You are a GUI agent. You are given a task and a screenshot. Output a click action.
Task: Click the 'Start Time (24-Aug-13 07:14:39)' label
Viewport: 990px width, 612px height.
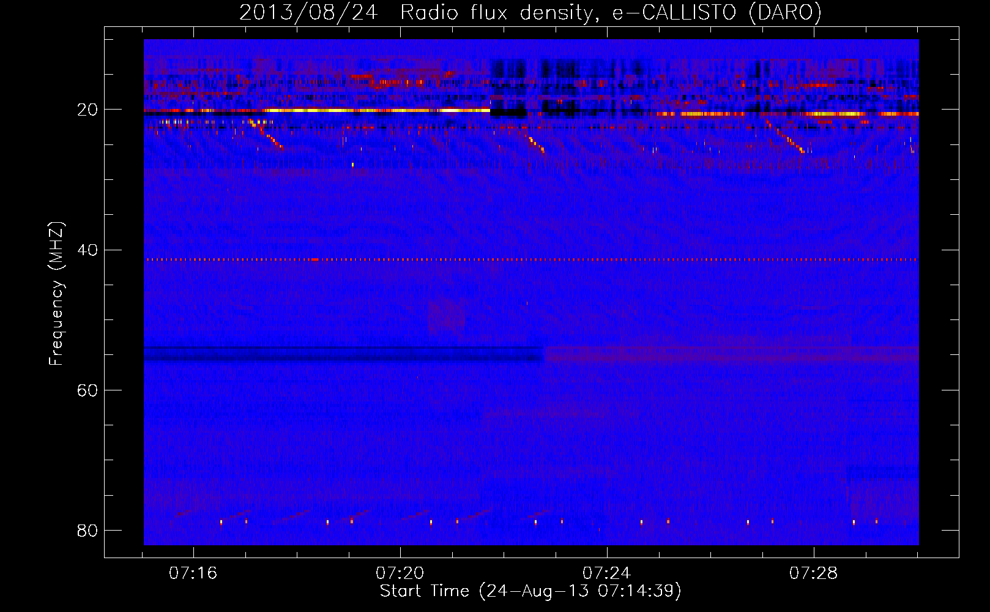click(530, 591)
